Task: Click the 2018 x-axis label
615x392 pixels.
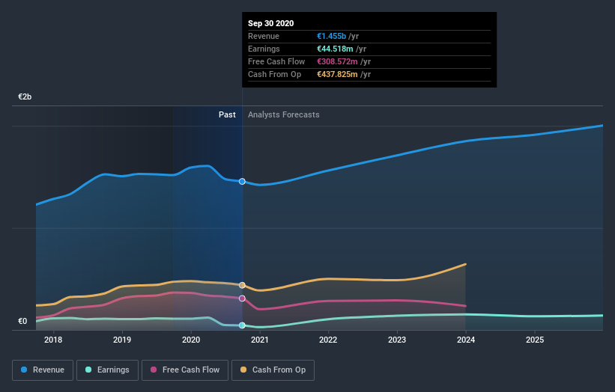Action: tap(53, 340)
